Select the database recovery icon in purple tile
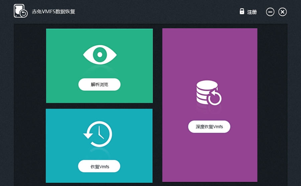 tap(209, 93)
